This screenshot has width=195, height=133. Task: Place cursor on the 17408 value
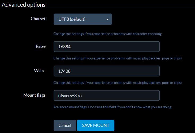64,71
